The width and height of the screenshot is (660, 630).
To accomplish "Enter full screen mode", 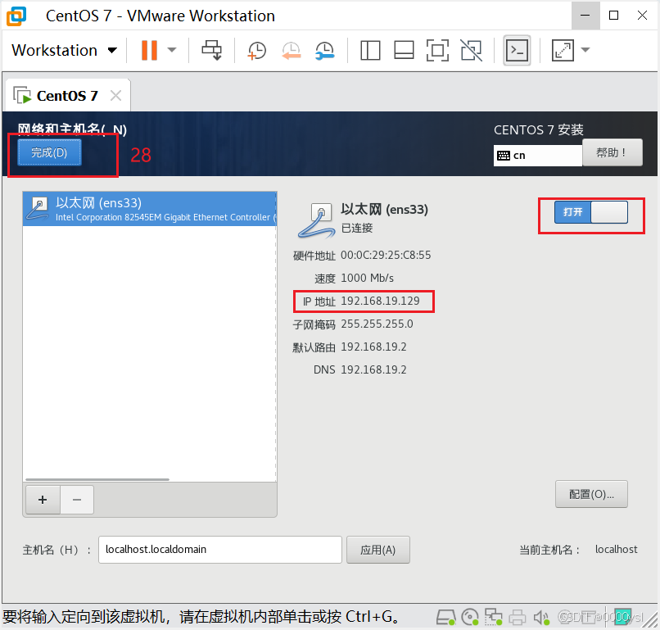I will [x=438, y=51].
